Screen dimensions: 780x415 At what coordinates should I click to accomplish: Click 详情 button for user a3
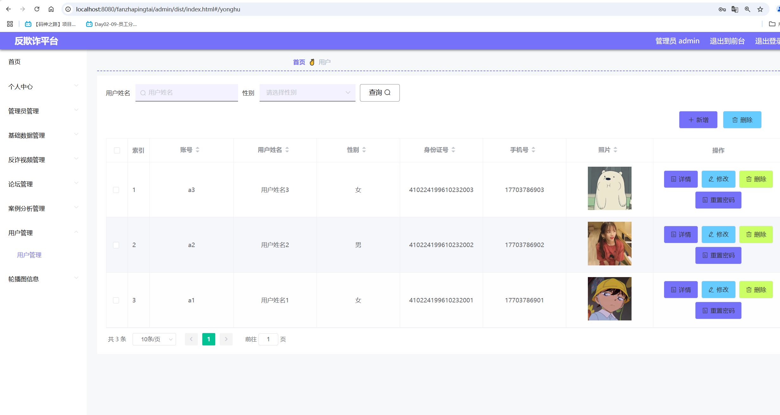[681, 179]
